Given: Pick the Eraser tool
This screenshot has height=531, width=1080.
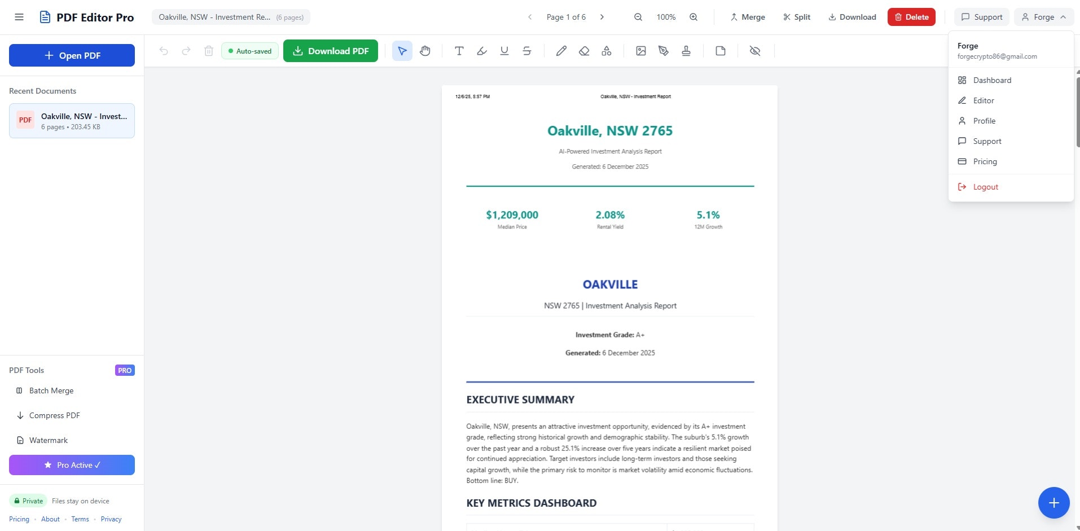Looking at the screenshot, I should point(584,51).
